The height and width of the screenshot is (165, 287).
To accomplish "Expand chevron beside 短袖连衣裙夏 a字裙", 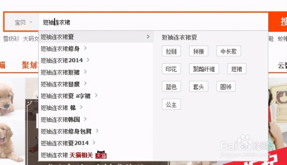I will [x=96, y=95].
